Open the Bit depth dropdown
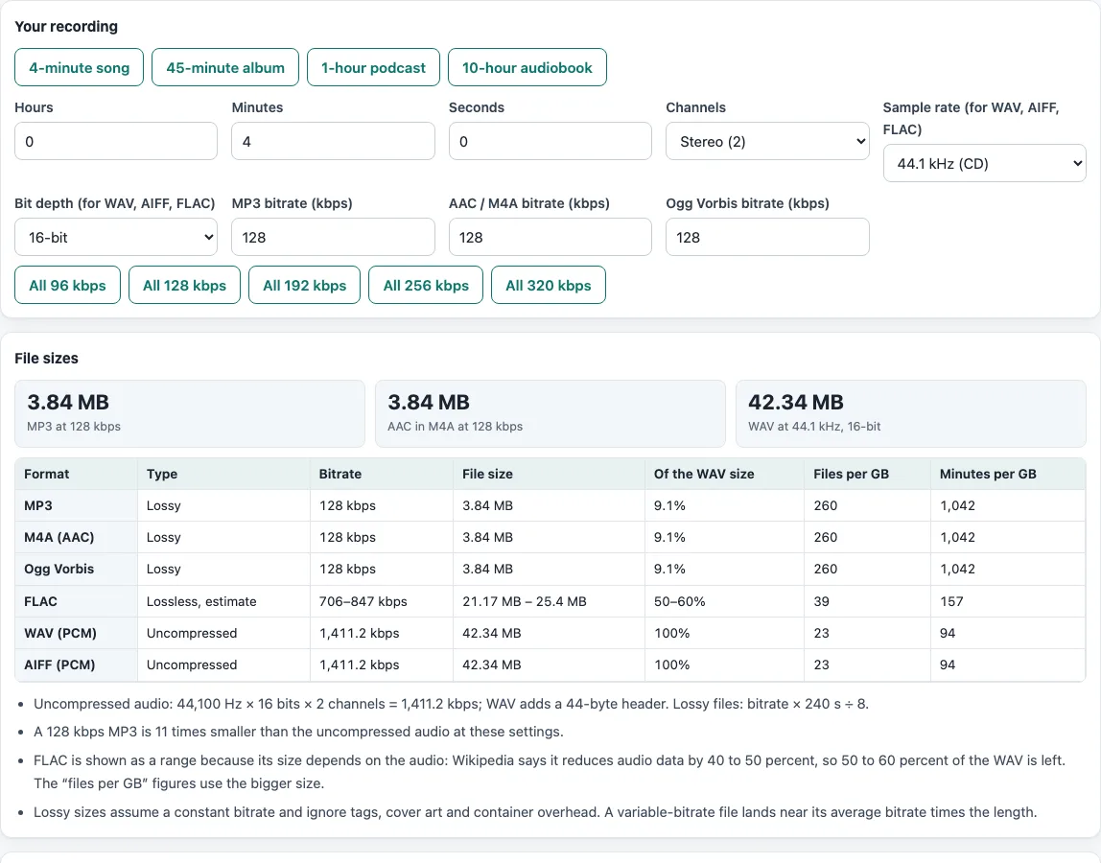The width and height of the screenshot is (1101, 863). 116,238
